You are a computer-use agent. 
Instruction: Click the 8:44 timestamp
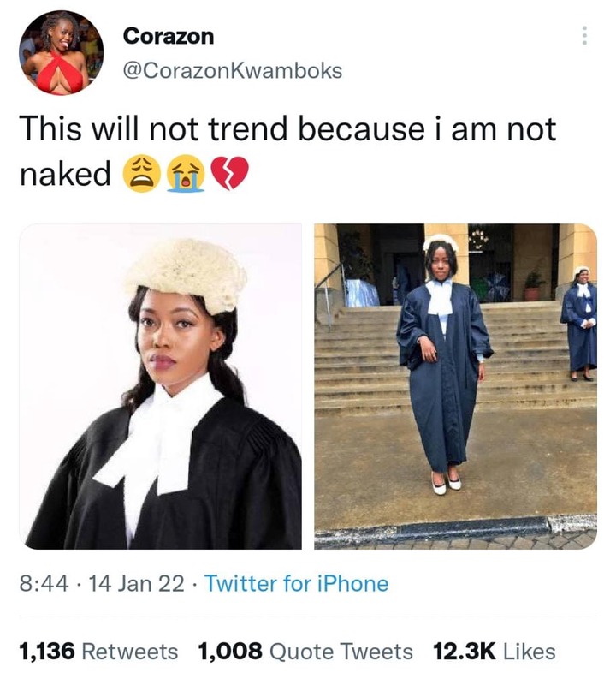[x=44, y=584]
